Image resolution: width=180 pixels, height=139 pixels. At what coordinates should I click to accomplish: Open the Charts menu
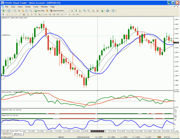click(x=28, y=7)
